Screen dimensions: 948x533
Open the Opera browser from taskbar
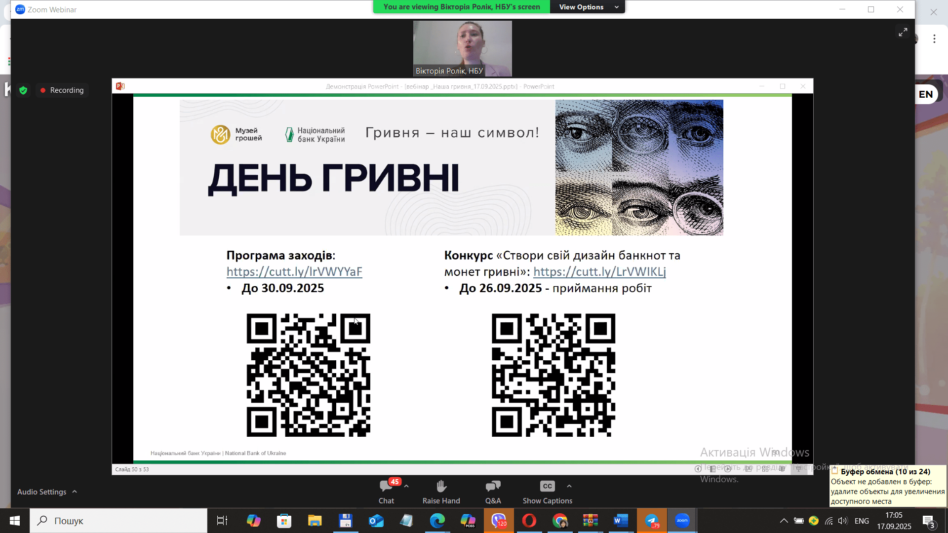click(x=529, y=521)
